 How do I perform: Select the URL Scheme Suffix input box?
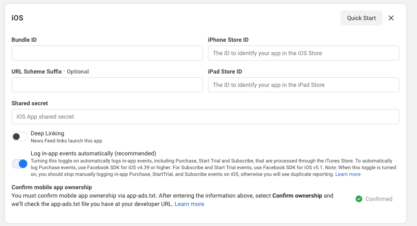tap(107, 85)
